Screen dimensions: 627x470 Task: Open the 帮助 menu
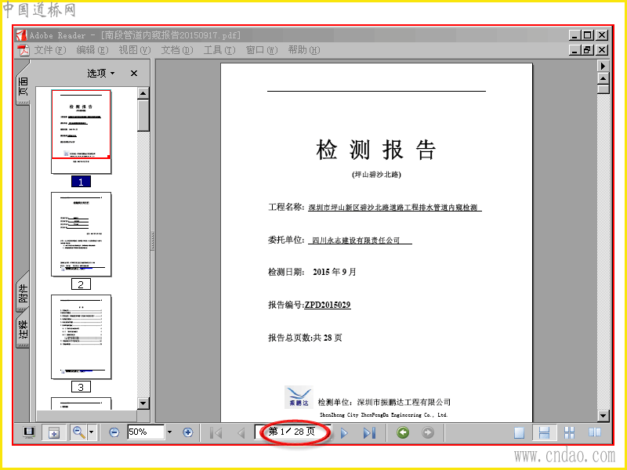304,50
